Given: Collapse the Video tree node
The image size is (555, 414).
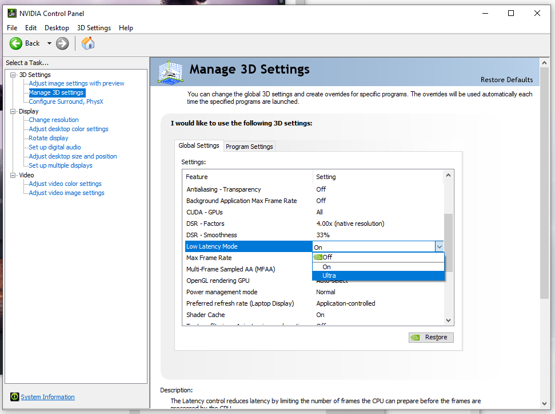Looking at the screenshot, I should point(13,175).
